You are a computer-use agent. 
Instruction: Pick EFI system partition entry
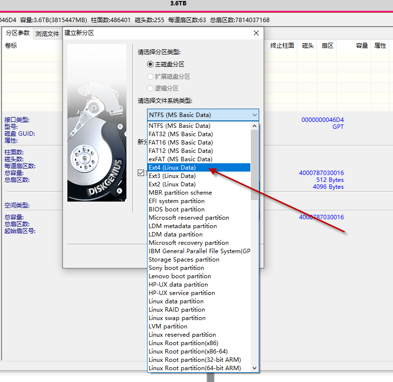pos(199,201)
